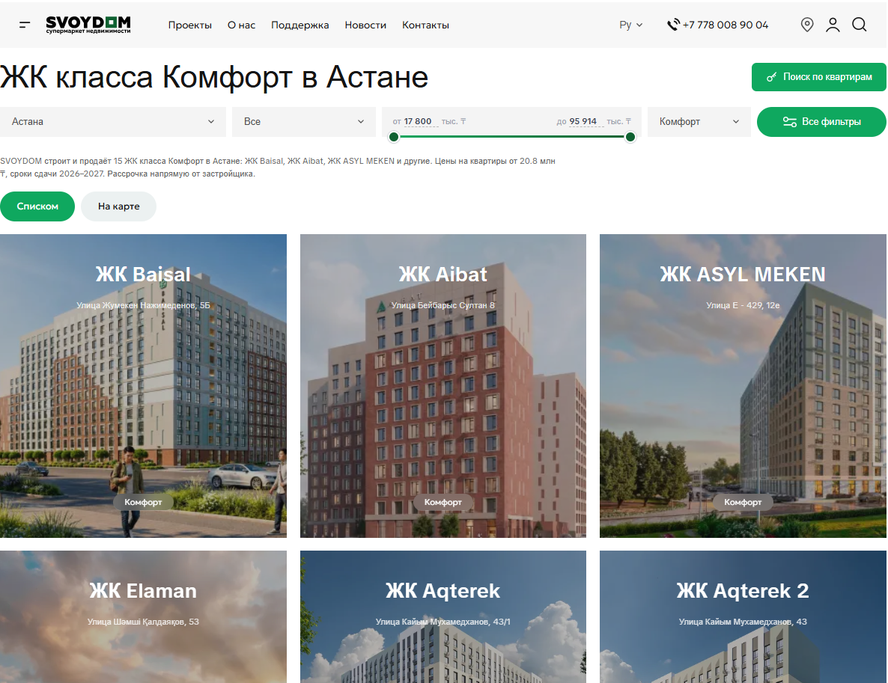Viewport: 888px width, 683px height.
Task: Expand the Комфорт class dropdown
Action: point(699,122)
